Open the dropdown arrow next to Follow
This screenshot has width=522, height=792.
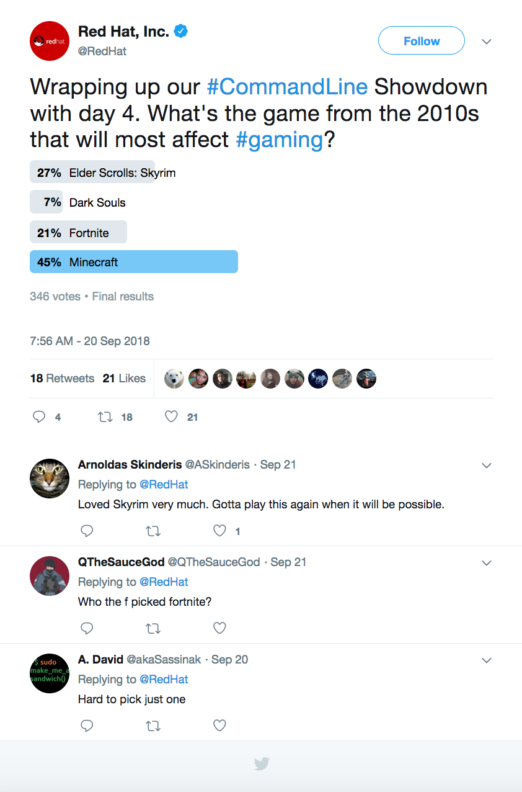point(487,42)
